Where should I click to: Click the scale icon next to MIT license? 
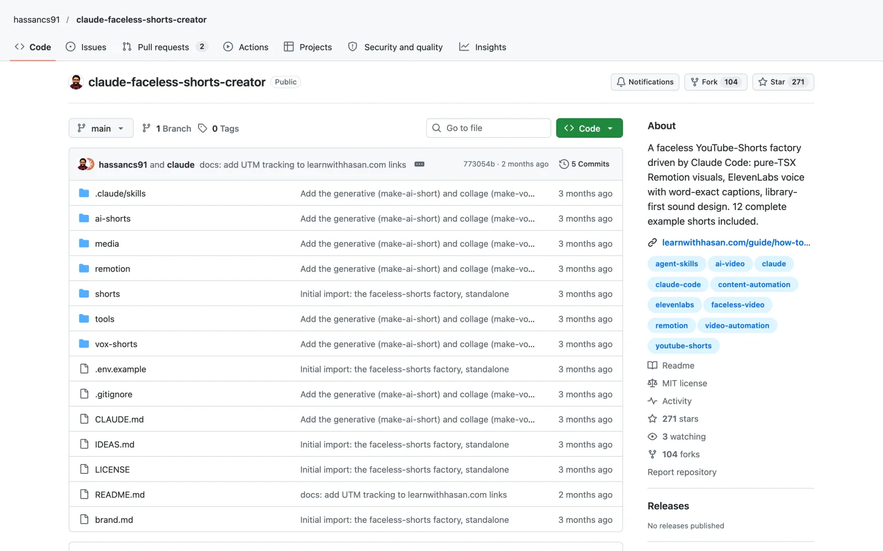tap(652, 383)
